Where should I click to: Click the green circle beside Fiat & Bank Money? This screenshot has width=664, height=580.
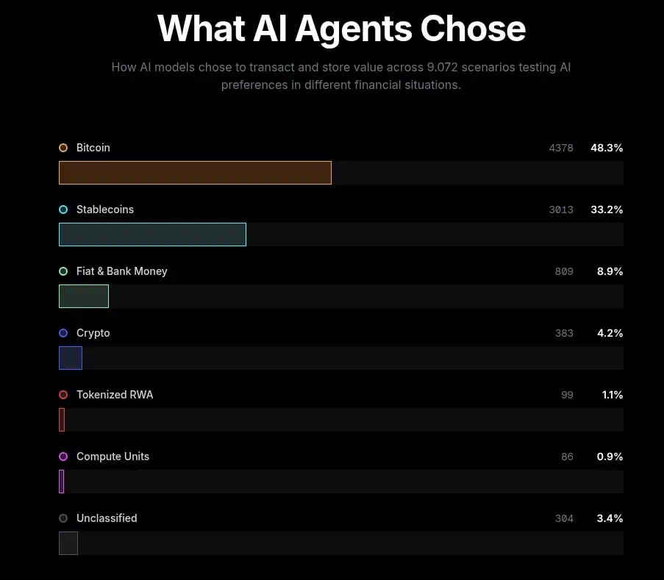coord(63,271)
